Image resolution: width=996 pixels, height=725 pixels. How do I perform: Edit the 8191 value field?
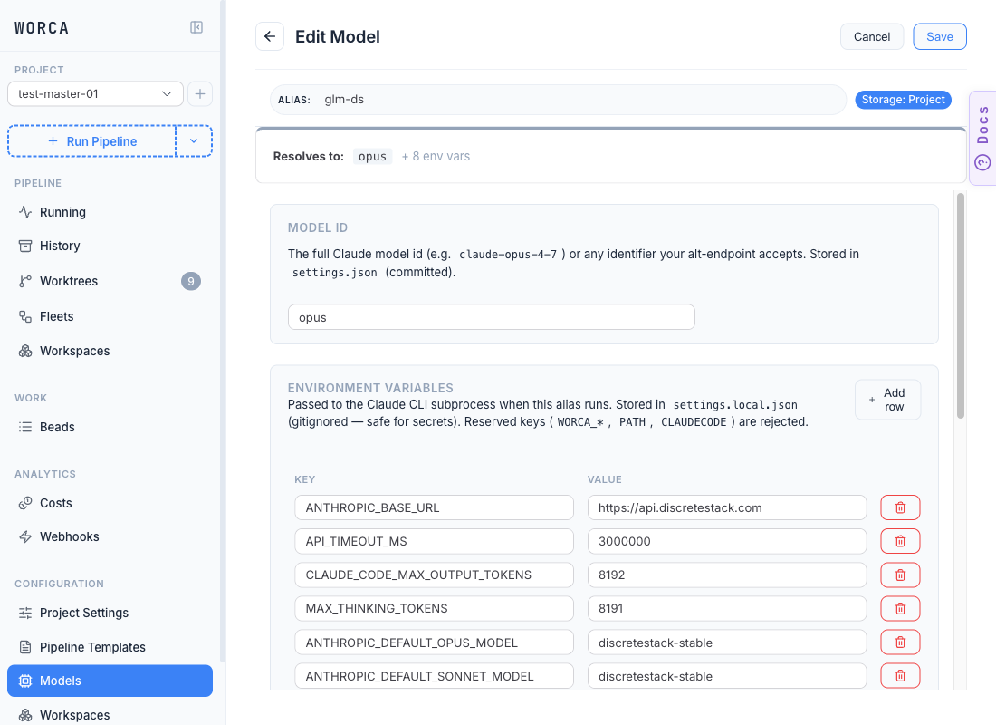click(x=727, y=609)
